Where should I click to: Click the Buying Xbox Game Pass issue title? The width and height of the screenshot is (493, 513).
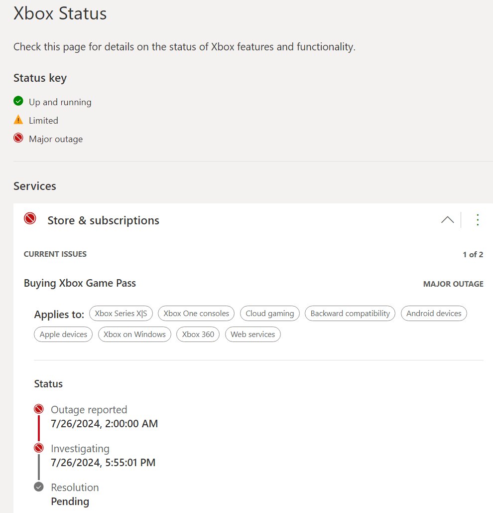(x=80, y=283)
